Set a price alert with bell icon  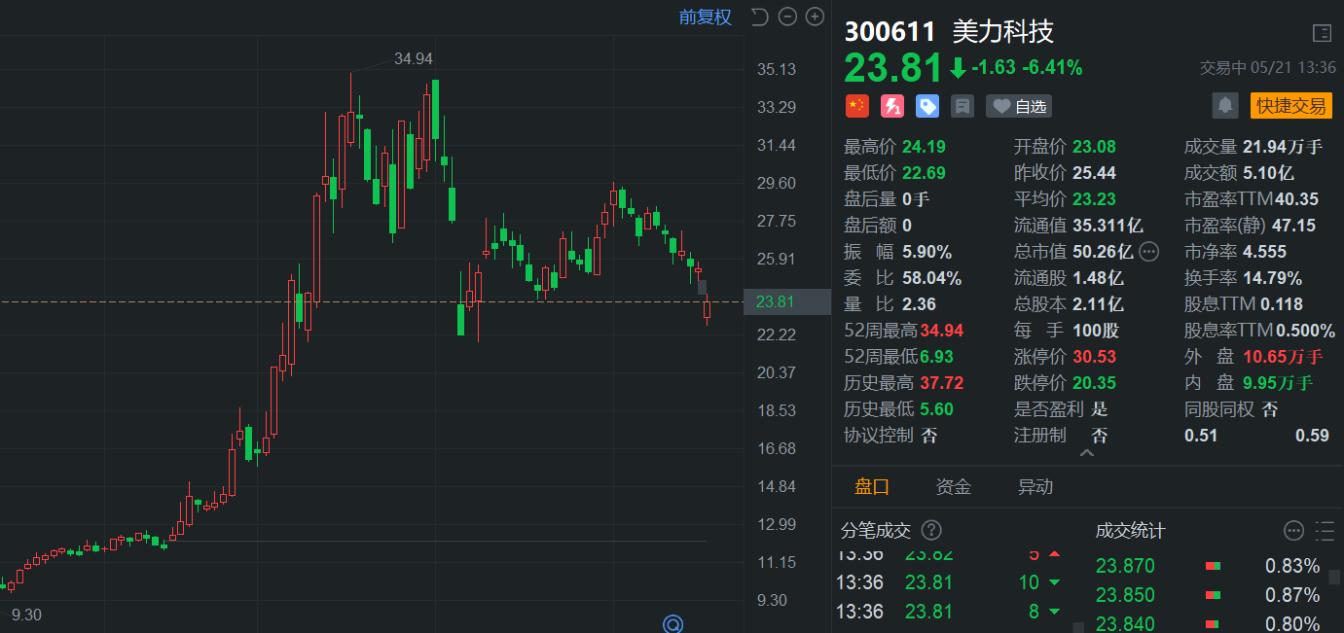tap(1225, 105)
